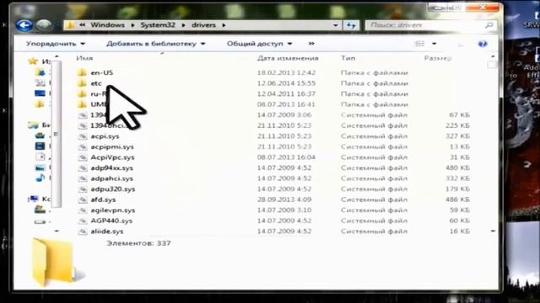The height and width of the screenshot is (303, 540).
Task: Select acpipmi.sys file name
Action: coord(112,147)
